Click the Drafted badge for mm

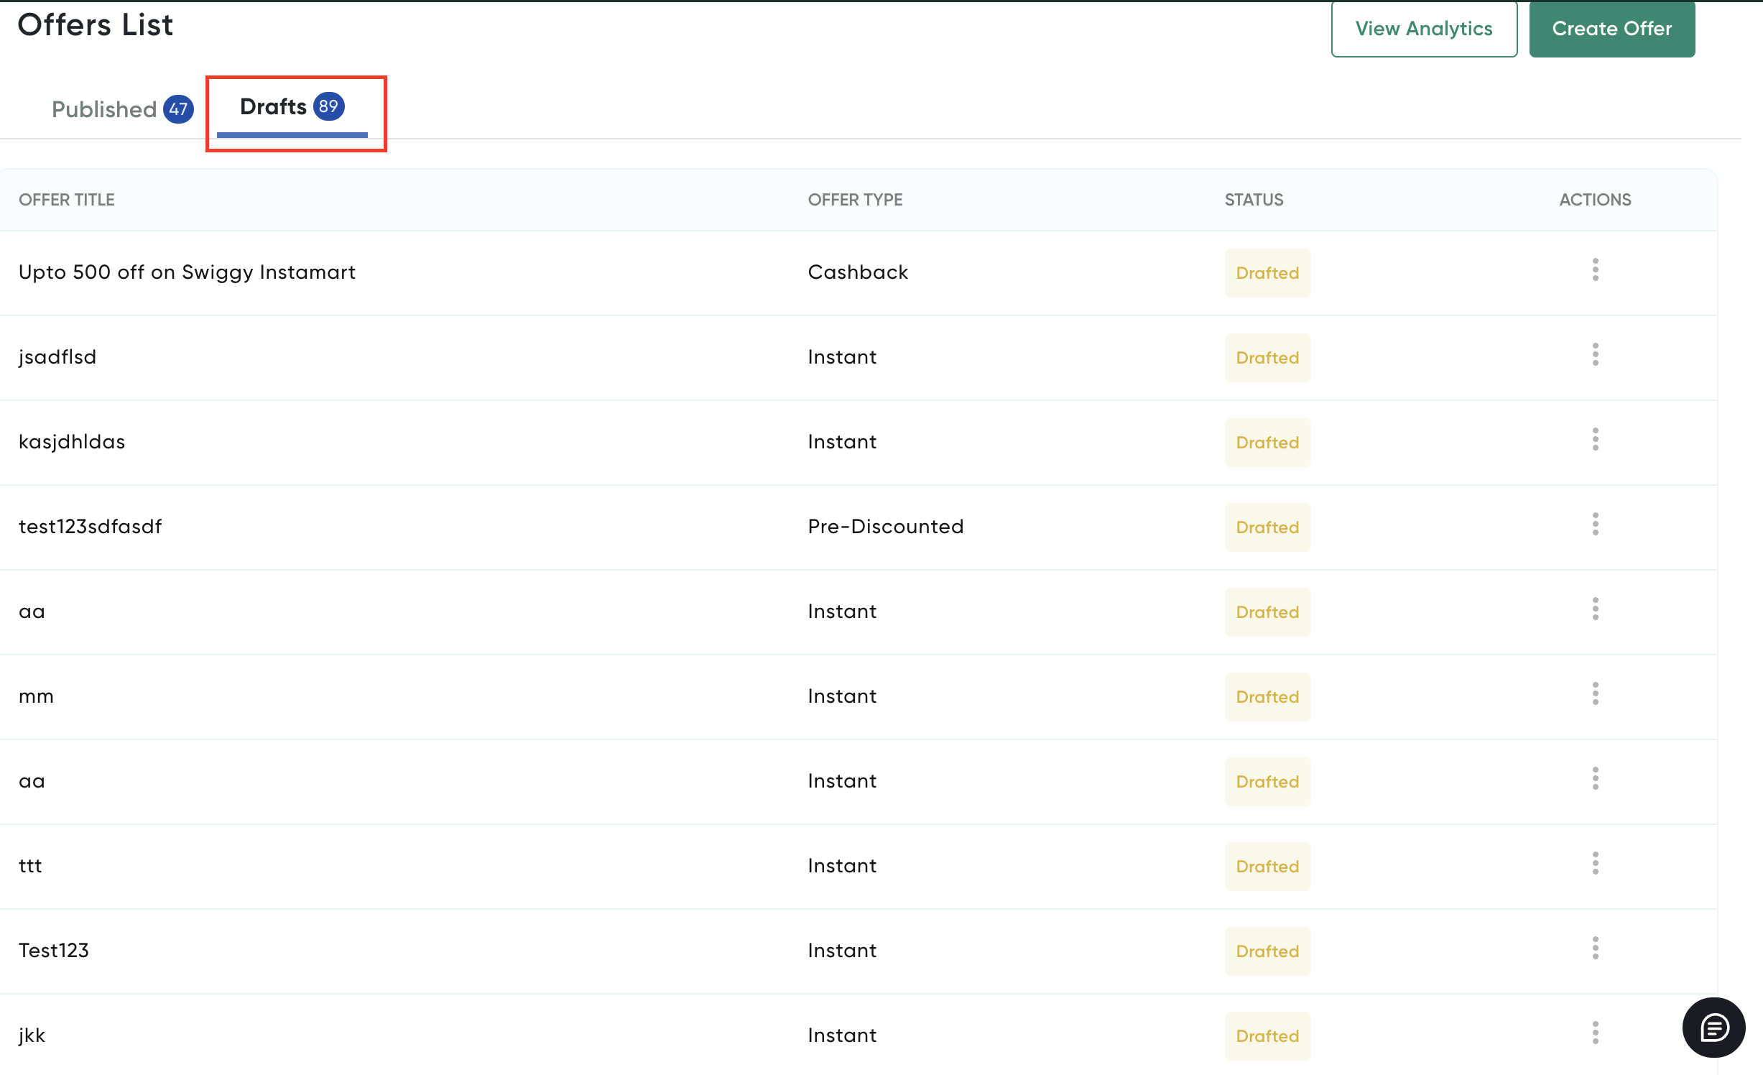(1267, 697)
